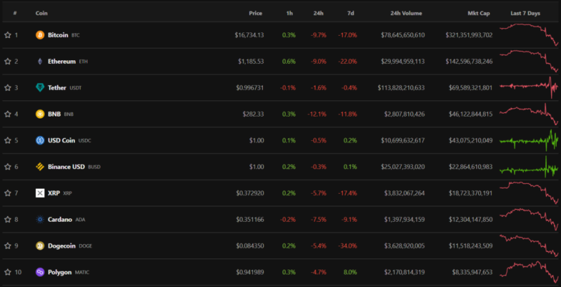Star Cardano as a favorite
The width and height of the screenshot is (561, 287).
tap(8, 220)
